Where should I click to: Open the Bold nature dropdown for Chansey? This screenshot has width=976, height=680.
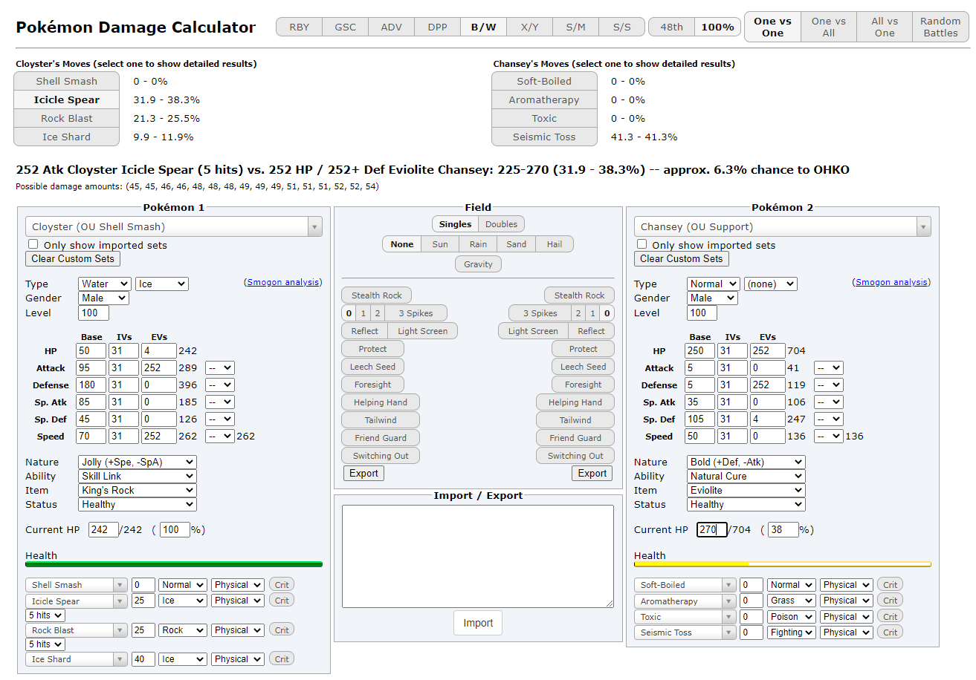click(746, 462)
